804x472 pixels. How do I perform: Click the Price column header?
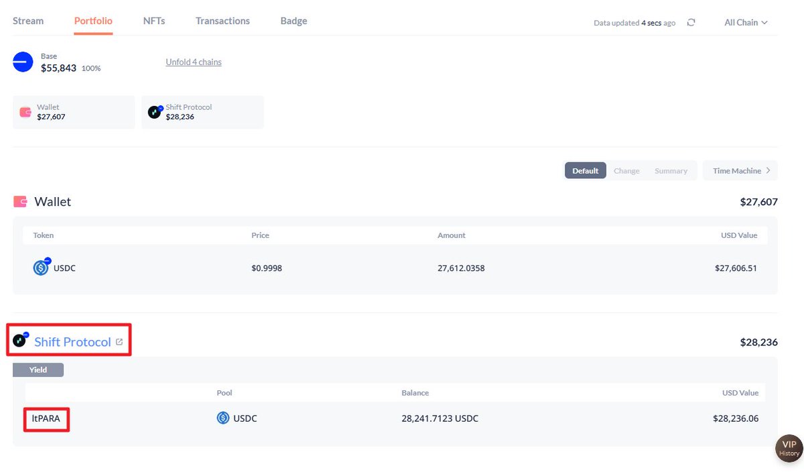click(260, 235)
